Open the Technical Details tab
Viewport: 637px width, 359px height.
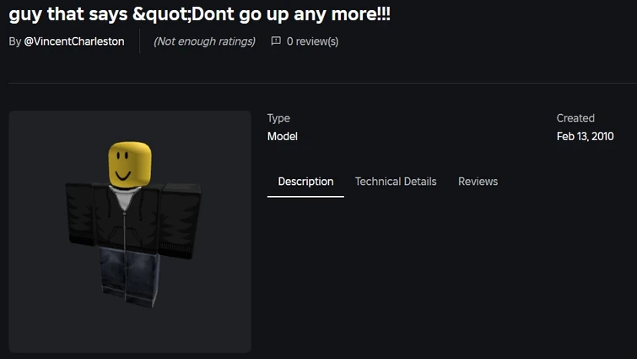(396, 182)
